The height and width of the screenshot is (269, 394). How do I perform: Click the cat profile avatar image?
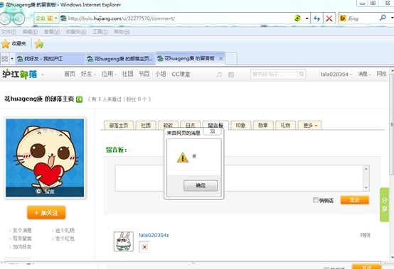point(45,158)
